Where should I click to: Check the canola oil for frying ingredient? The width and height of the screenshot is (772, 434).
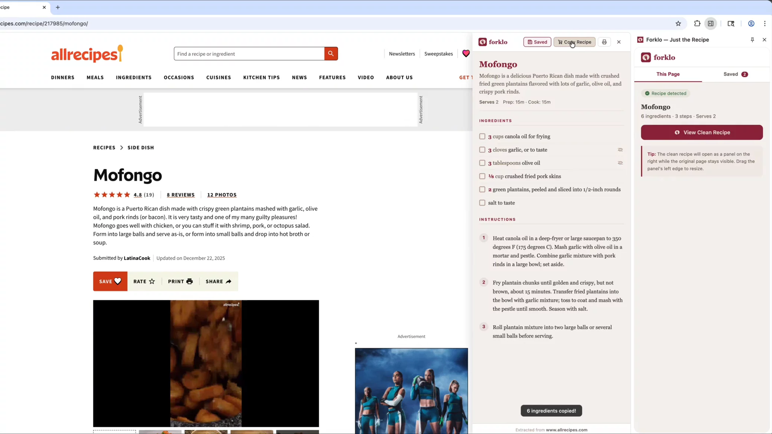482,136
